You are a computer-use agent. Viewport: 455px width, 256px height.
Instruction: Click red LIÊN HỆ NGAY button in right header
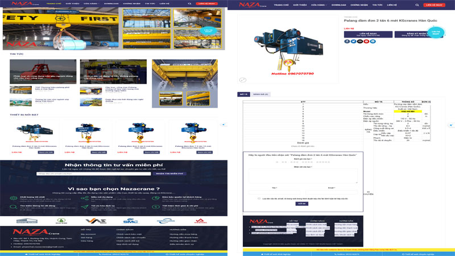434,5
